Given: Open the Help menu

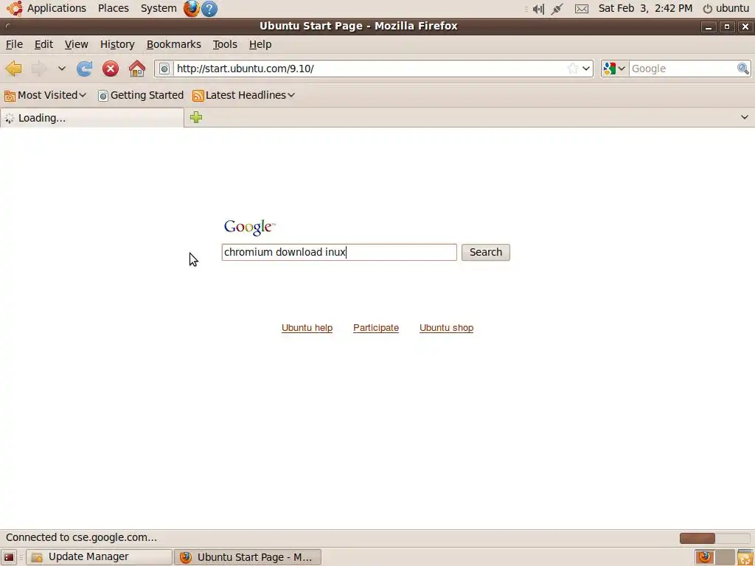Looking at the screenshot, I should tap(260, 44).
